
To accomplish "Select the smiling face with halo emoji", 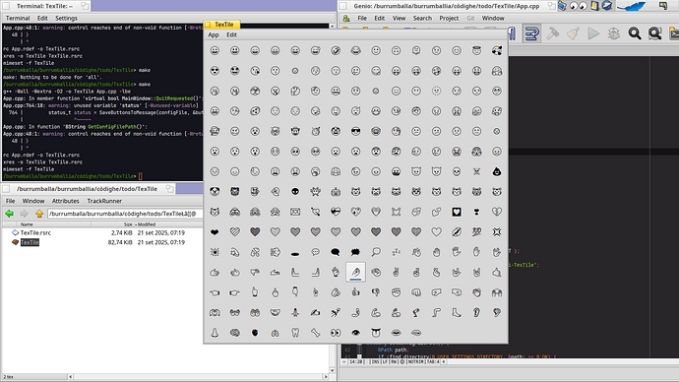I will [476, 50].
